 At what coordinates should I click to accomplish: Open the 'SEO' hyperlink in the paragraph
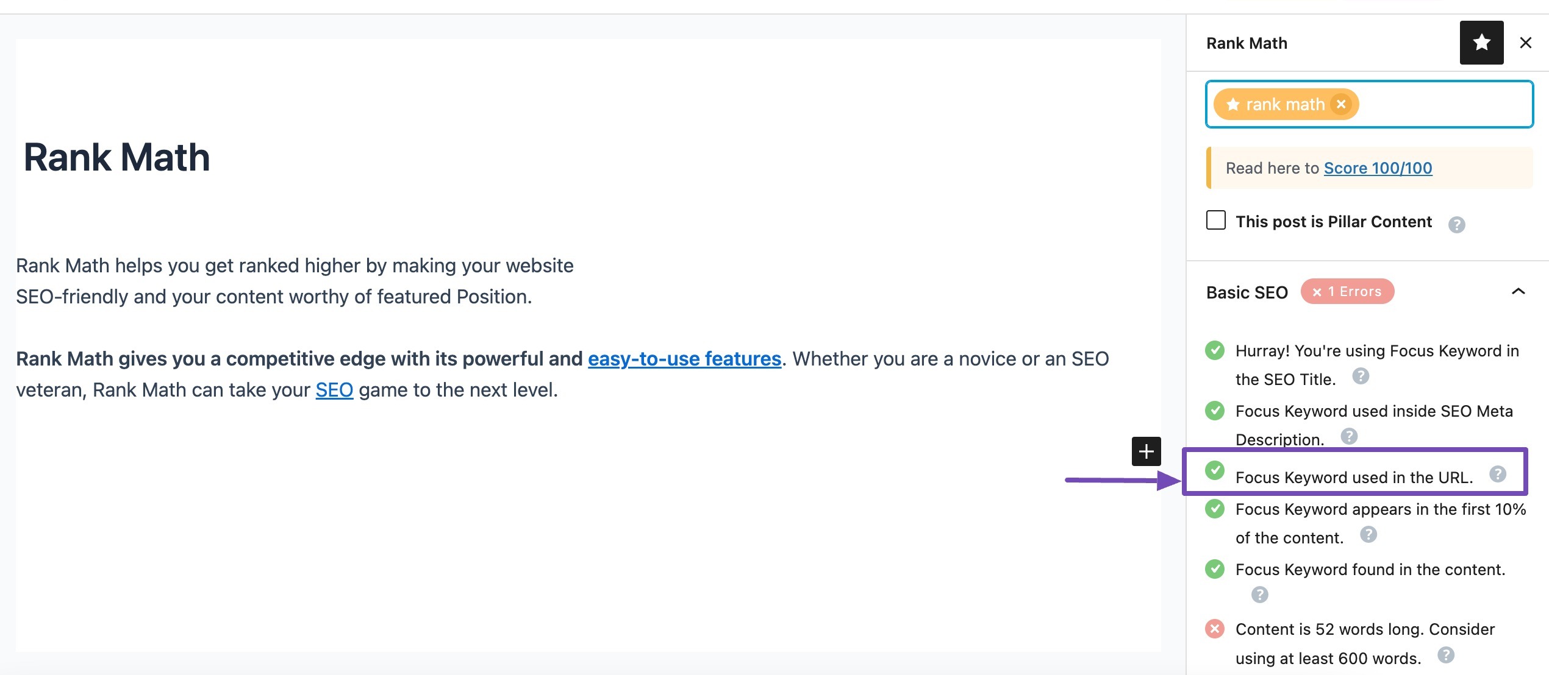click(334, 390)
